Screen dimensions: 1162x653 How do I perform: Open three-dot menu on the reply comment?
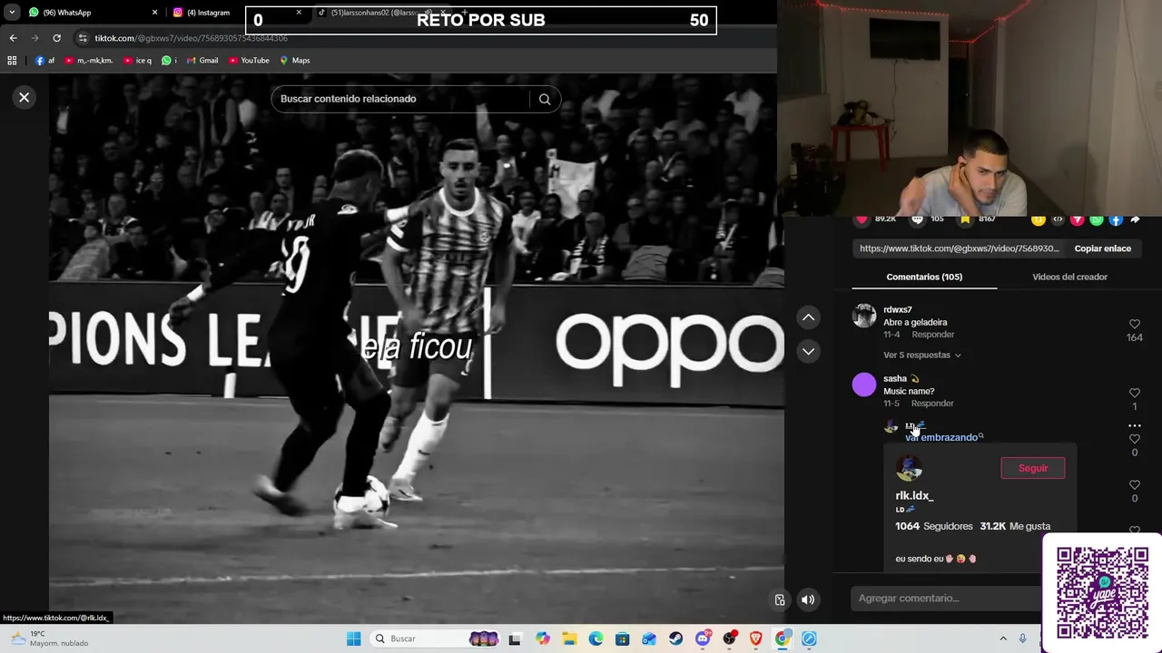pyautogui.click(x=1135, y=425)
